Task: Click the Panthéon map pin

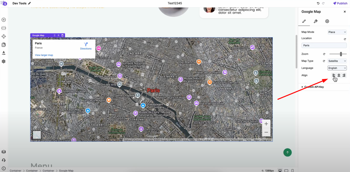Action: coord(141,129)
